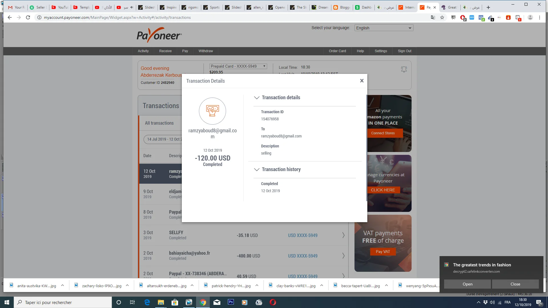Bookmark this page with star icon
548x308 pixels.
pos(442,17)
